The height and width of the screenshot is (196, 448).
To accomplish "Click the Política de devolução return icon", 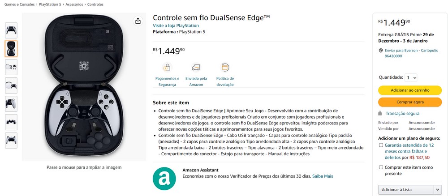I will point(225,68).
